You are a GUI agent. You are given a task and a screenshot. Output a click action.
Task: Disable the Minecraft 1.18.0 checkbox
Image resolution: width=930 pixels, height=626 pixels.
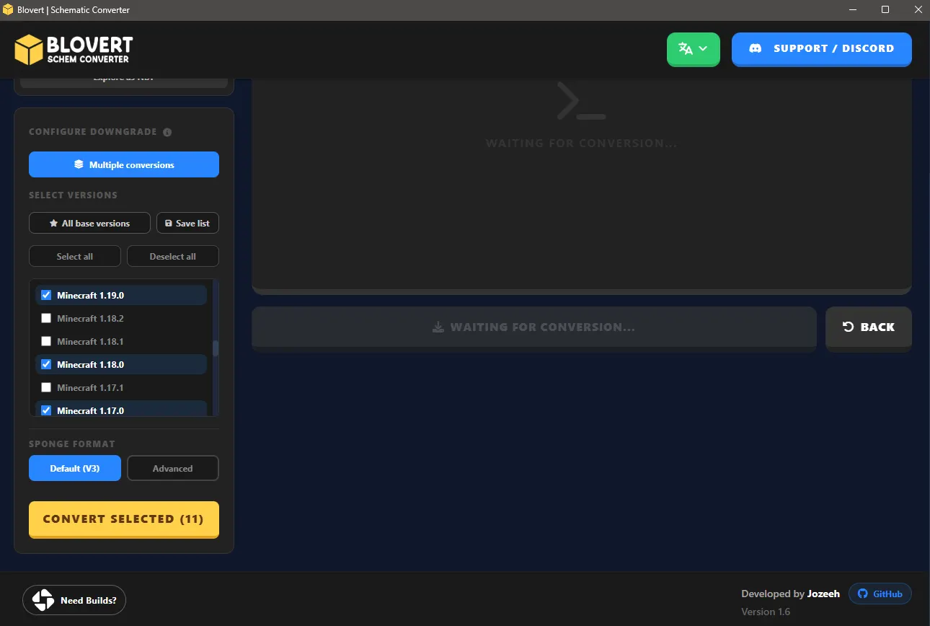[46, 364]
